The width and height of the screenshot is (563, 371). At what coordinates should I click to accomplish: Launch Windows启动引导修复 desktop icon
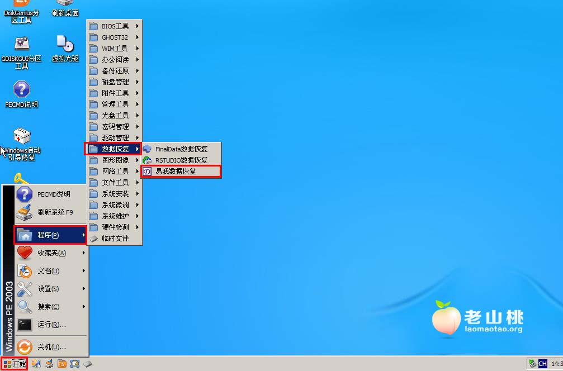[x=22, y=144]
